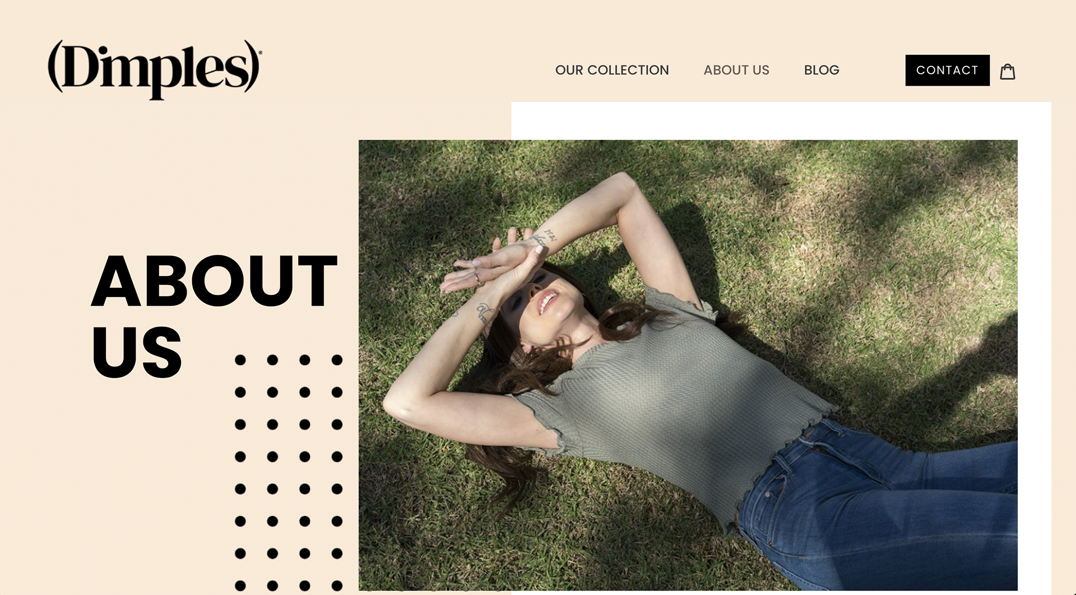Click the opening parenthesis of Dimples logo
The image size is (1076, 595).
55,66
